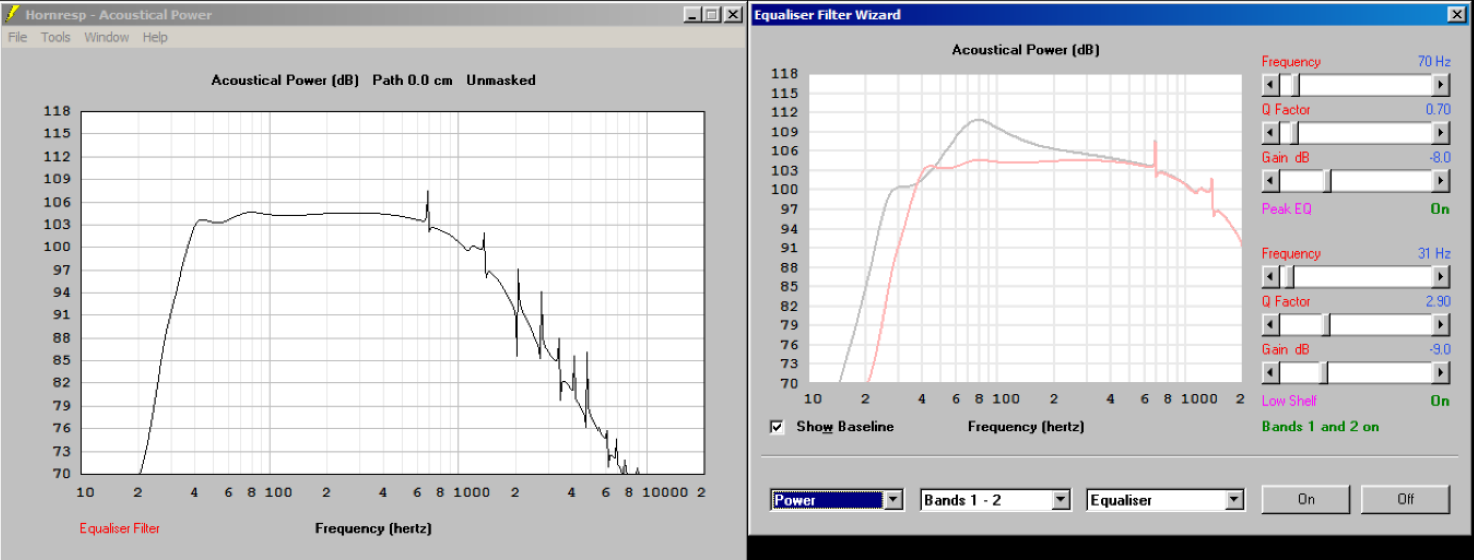Viewport: 1474px width, 560px height.
Task: Decrease band 1 Gain dB with left arrow
Action: (x=1270, y=181)
